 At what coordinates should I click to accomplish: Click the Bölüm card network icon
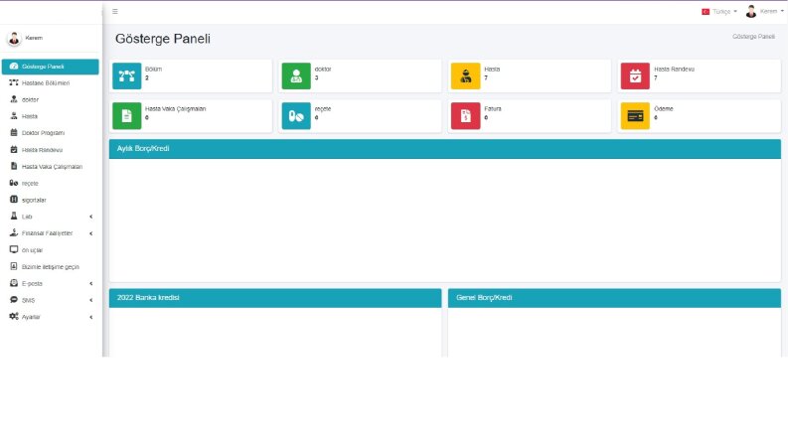pos(126,75)
